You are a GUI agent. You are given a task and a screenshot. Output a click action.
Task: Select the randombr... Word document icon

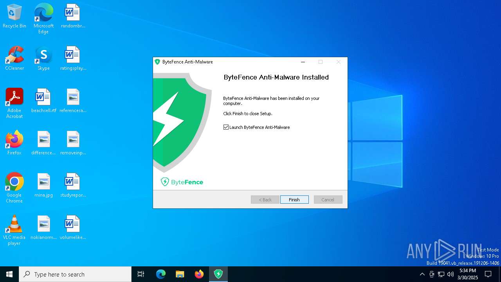click(73, 16)
